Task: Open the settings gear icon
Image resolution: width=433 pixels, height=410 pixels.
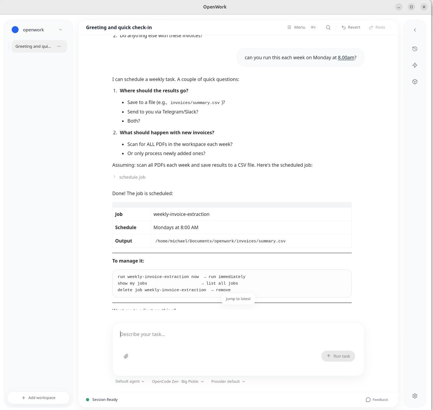Action: tap(415, 396)
